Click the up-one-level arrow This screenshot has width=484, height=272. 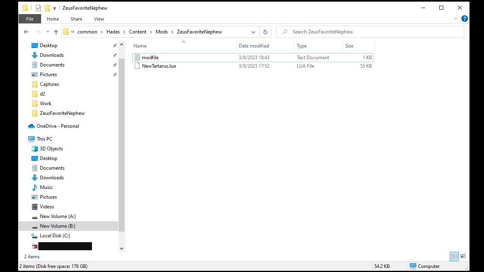[x=56, y=31]
